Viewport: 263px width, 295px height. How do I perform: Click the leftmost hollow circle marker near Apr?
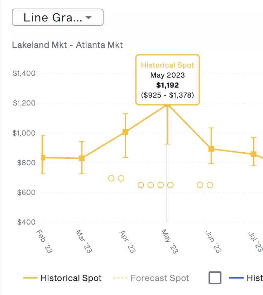(111, 178)
